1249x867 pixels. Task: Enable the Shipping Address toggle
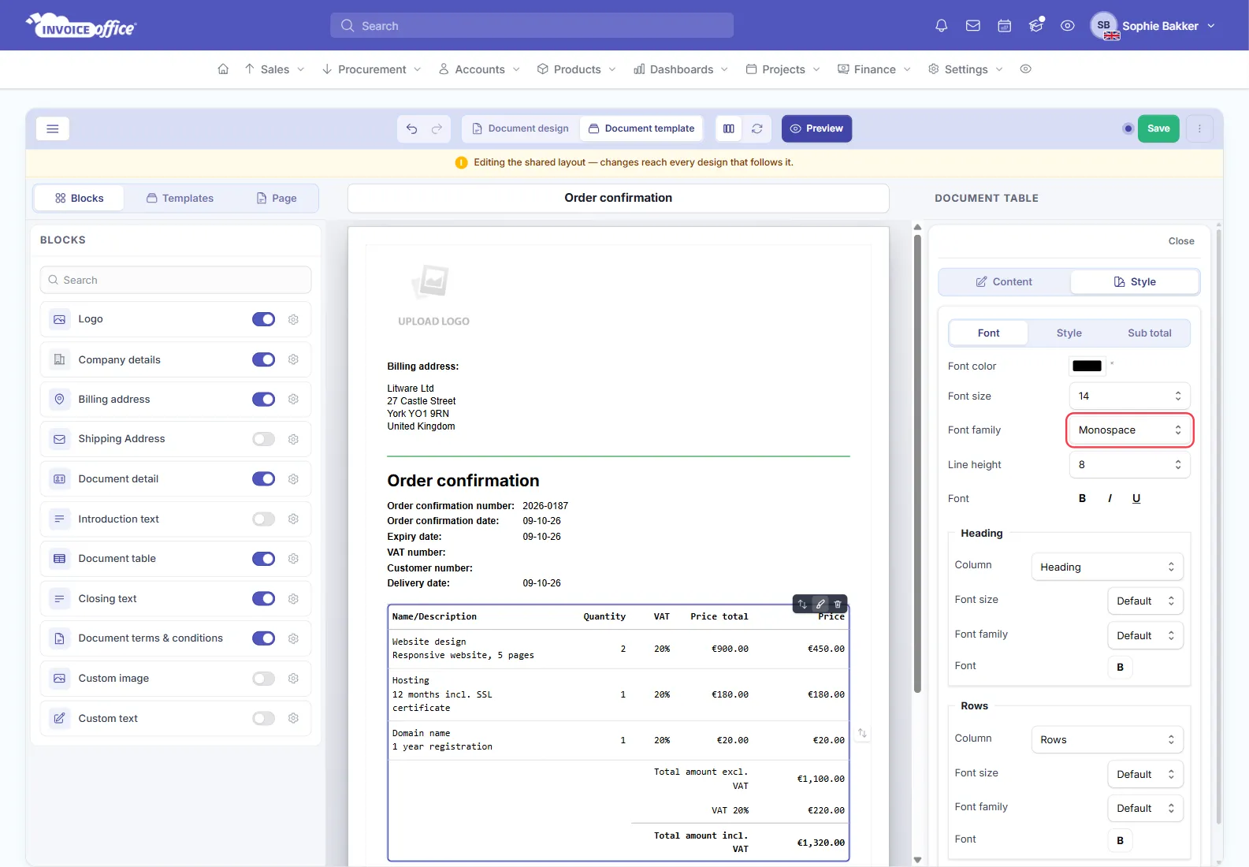pos(263,439)
